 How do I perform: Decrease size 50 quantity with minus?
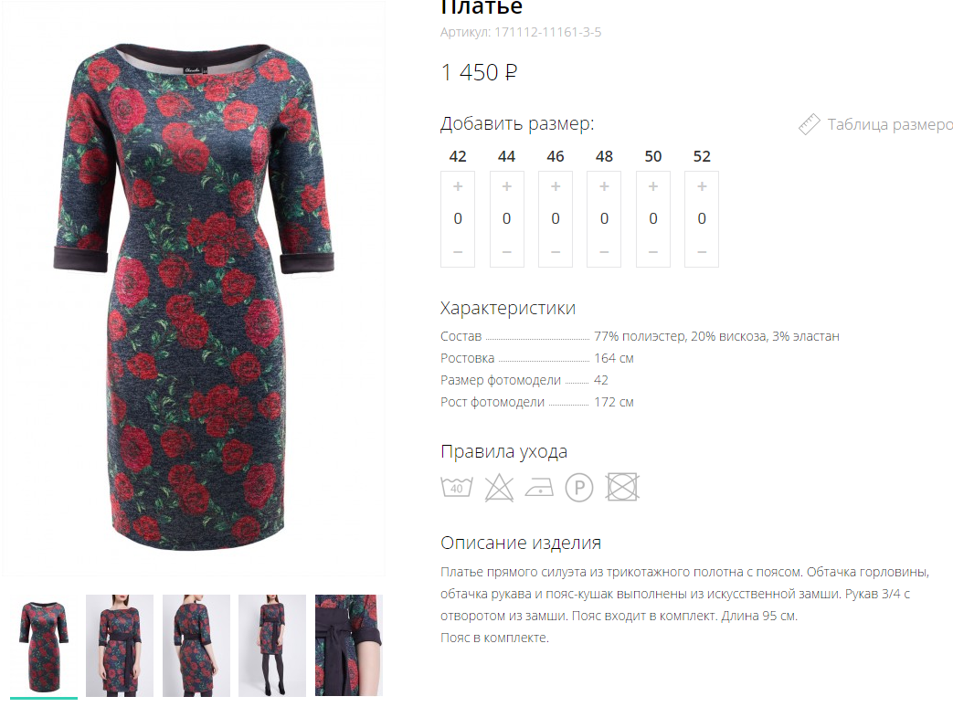click(x=653, y=252)
